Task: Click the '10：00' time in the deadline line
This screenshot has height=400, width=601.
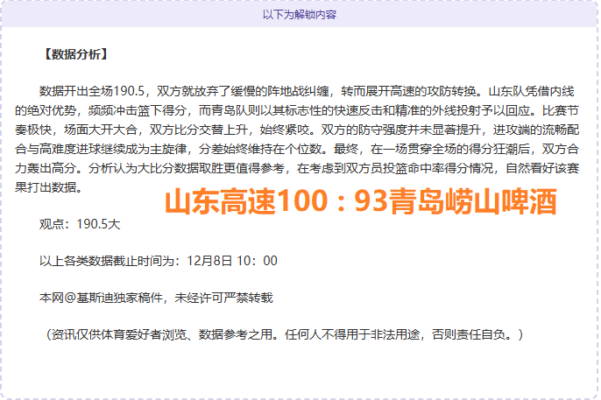Action: tap(258, 261)
